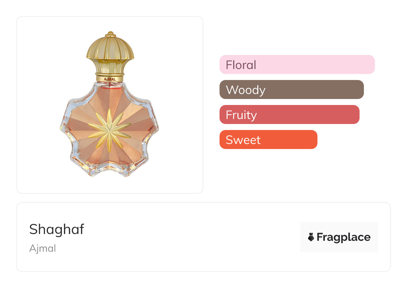This screenshot has height=288, width=407.
Task: Open the Shaghaf perfume title
Action: point(56,229)
